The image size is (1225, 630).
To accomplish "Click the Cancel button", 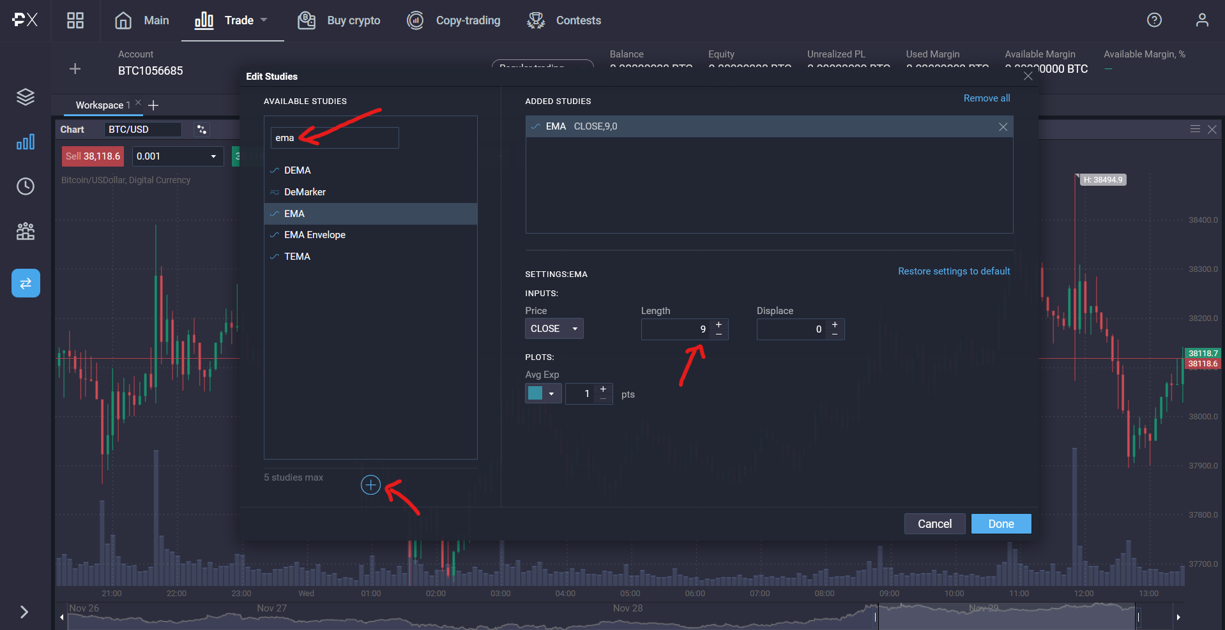I will [934, 524].
